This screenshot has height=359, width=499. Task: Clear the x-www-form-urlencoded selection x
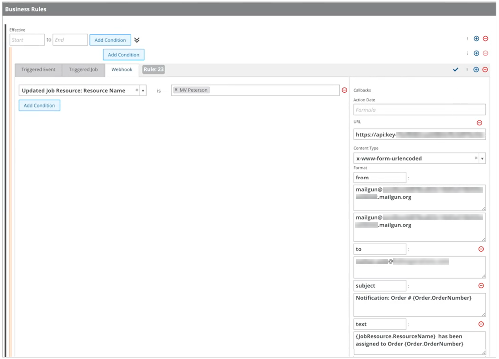click(476, 158)
